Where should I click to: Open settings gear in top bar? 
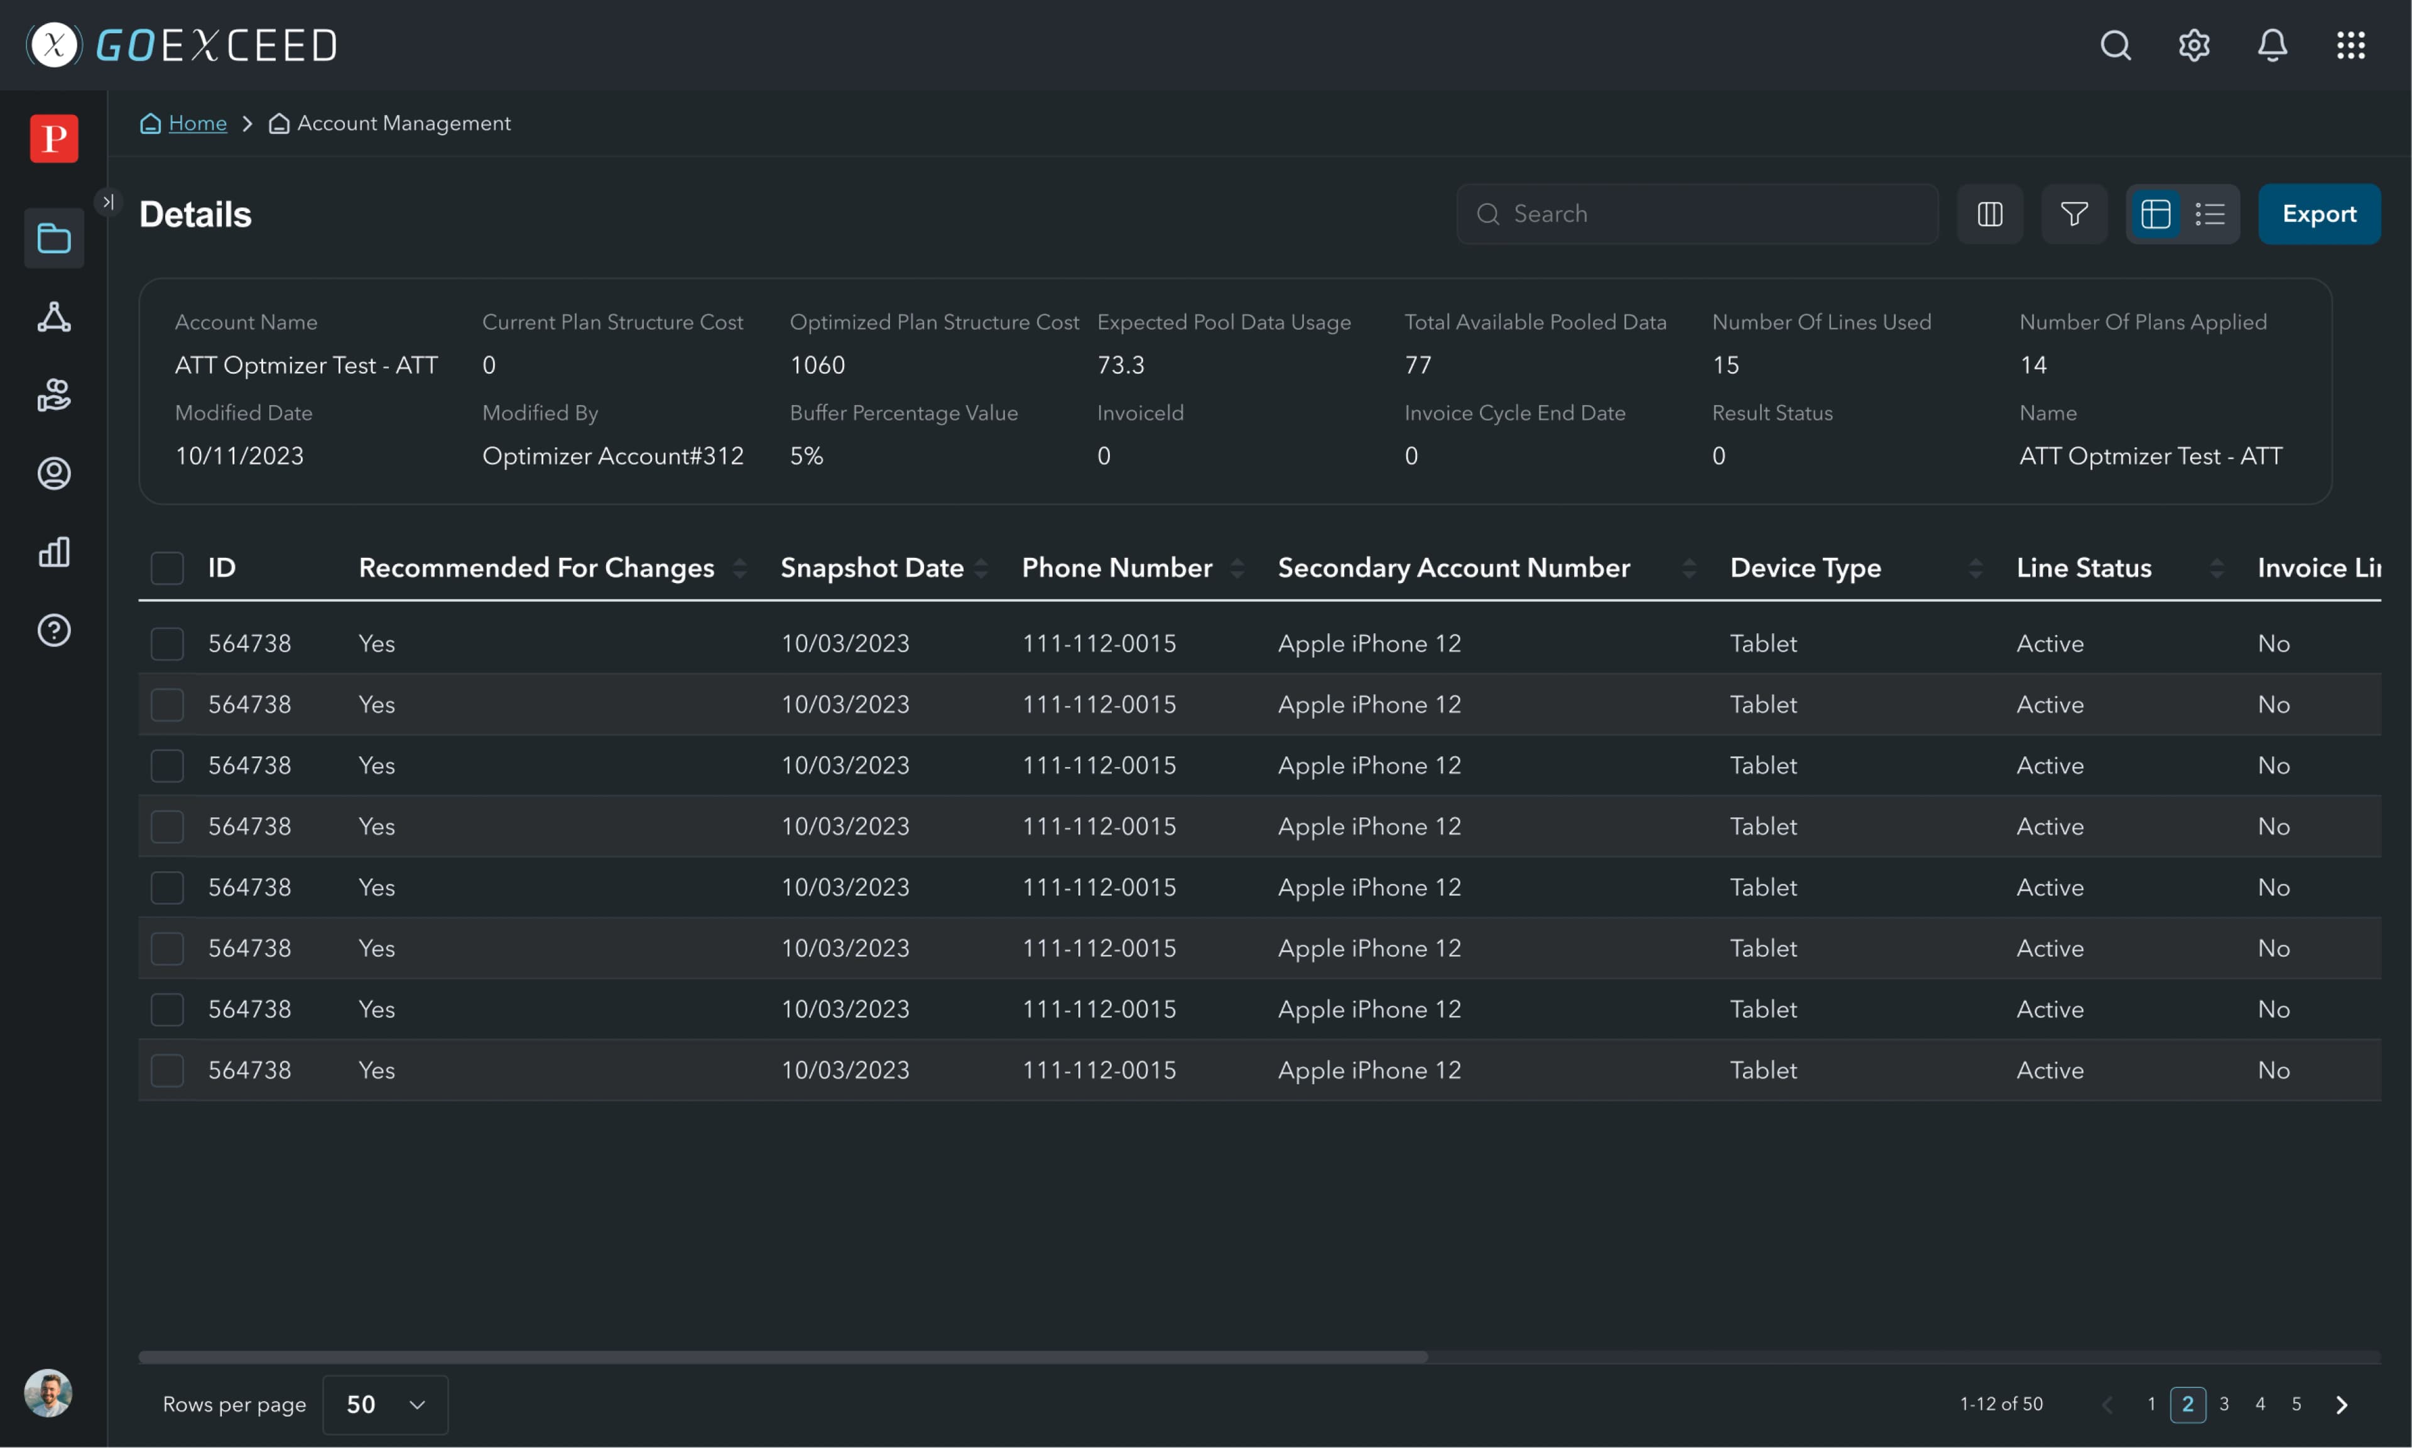2193,45
